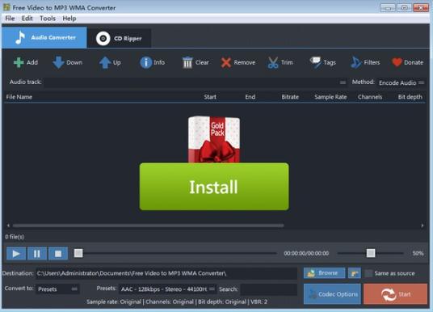Viewport: 433px width, 312px height.
Task: Click the Pause button
Action: pos(37,254)
